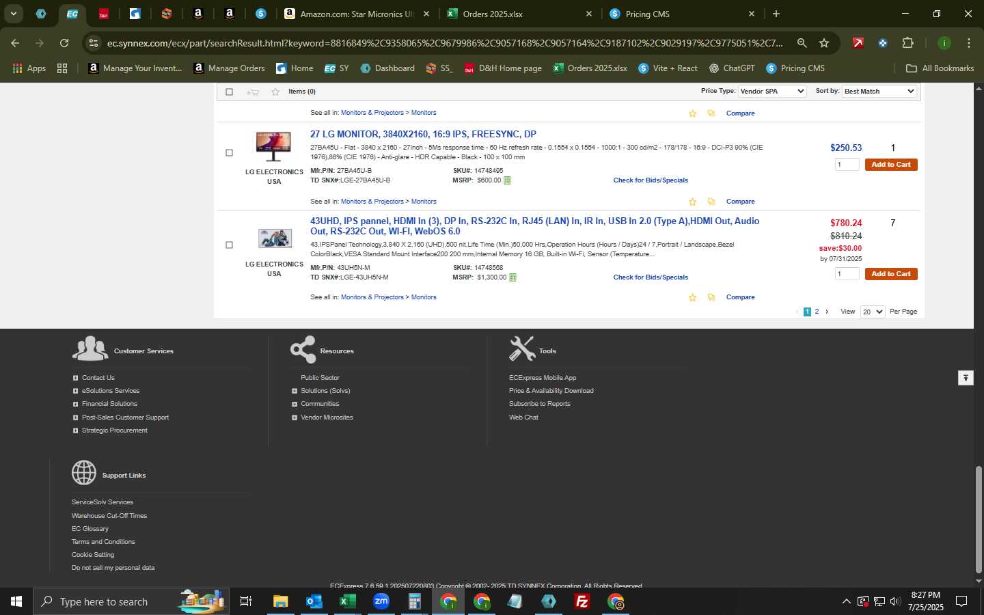Click the favorites star in the Items header

pyautogui.click(x=275, y=92)
